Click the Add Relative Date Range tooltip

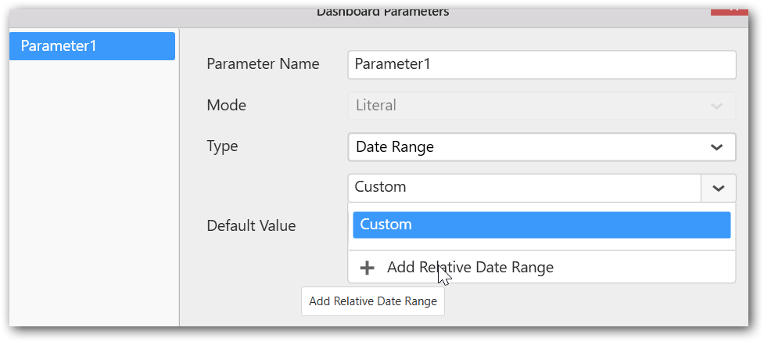(373, 301)
